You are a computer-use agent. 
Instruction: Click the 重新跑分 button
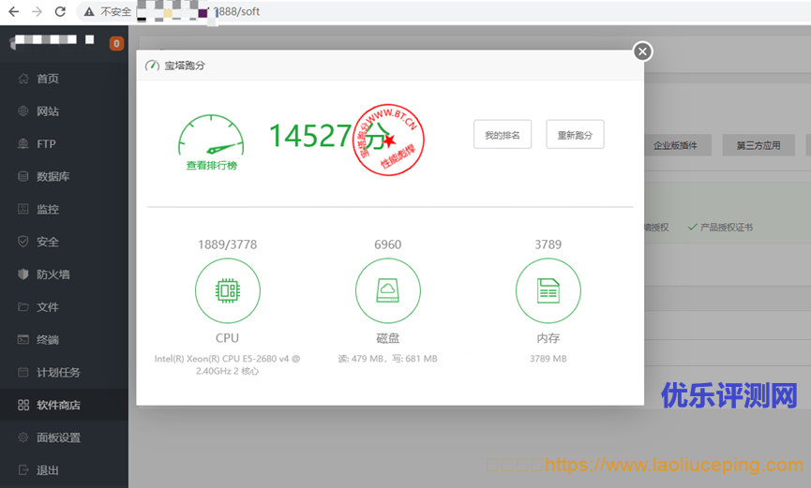click(x=575, y=134)
